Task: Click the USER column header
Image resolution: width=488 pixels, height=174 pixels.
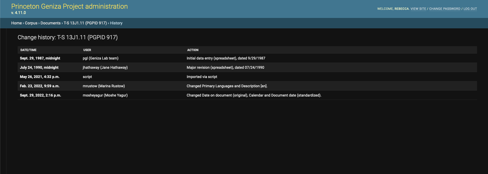Action: click(x=87, y=50)
